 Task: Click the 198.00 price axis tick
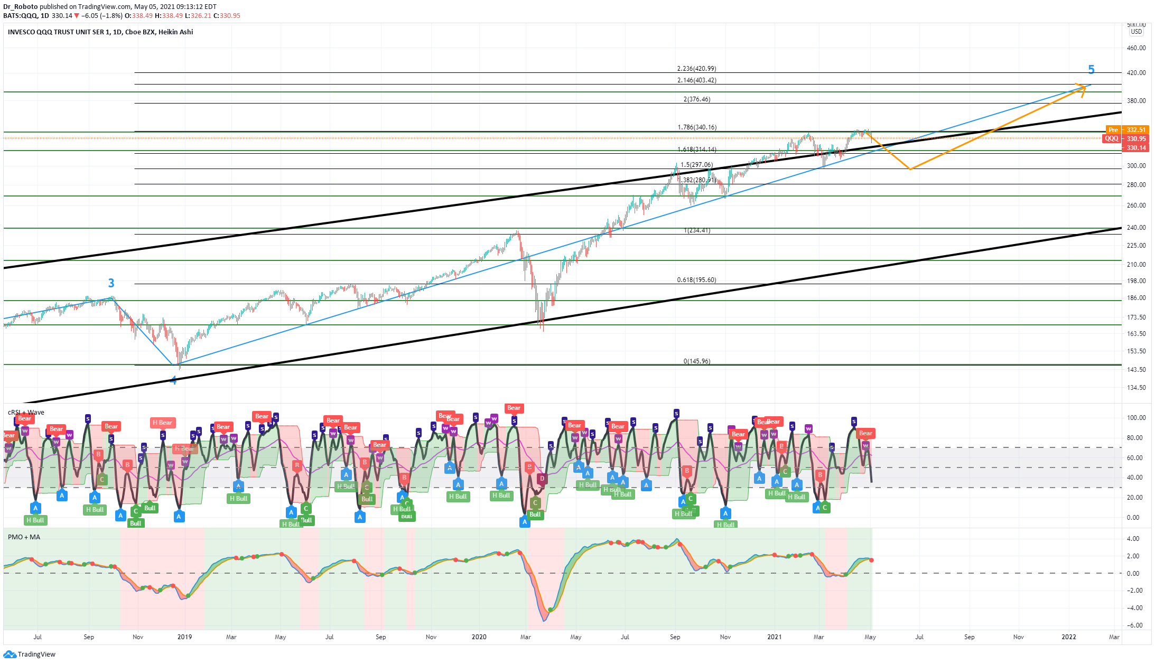coord(1136,281)
